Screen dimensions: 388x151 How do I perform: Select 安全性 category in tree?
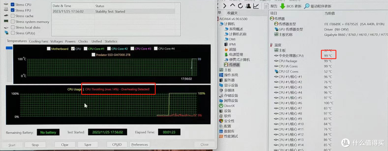[x=227, y=121]
